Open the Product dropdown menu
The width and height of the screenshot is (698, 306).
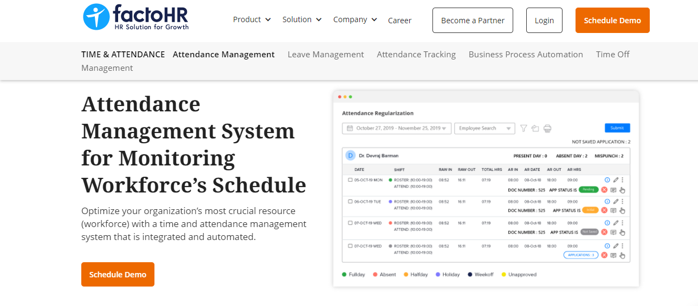point(251,19)
